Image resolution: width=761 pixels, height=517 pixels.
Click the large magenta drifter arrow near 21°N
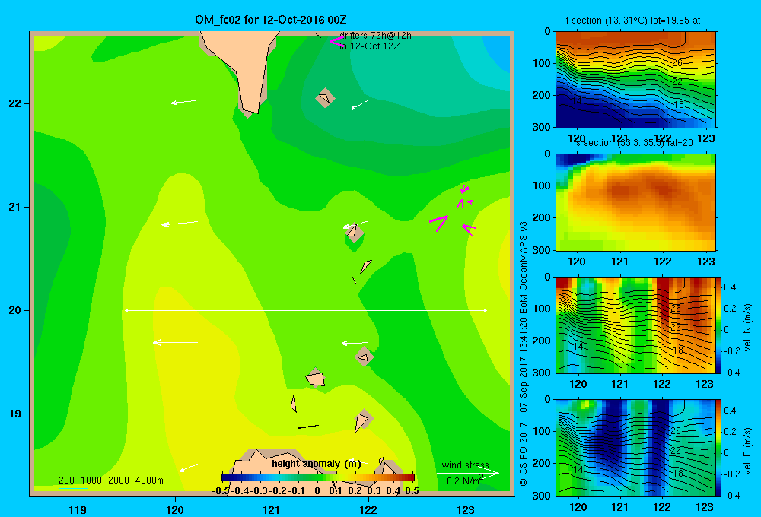438,223
